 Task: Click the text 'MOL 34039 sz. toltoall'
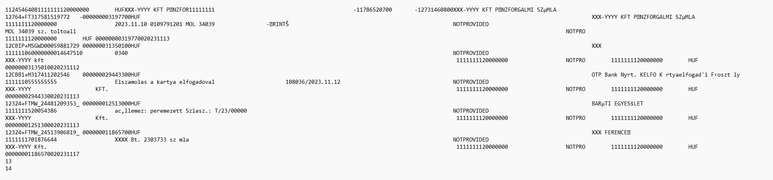coord(41,31)
